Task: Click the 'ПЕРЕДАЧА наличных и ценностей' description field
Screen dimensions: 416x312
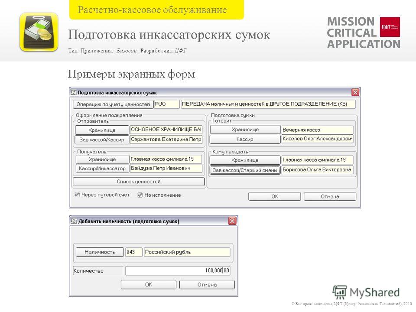Action: pyautogui.click(x=268, y=104)
